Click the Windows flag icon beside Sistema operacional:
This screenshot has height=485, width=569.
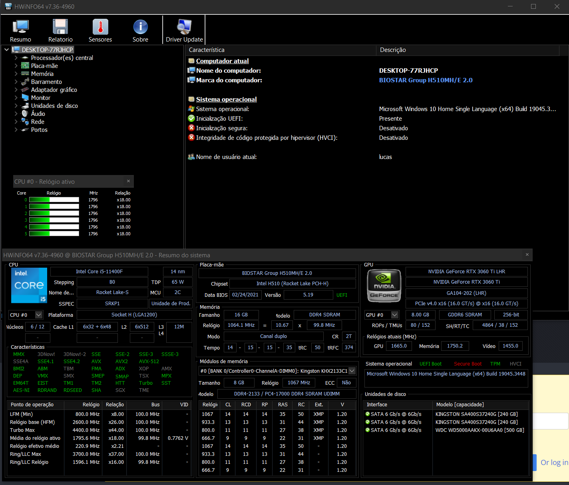(191, 109)
